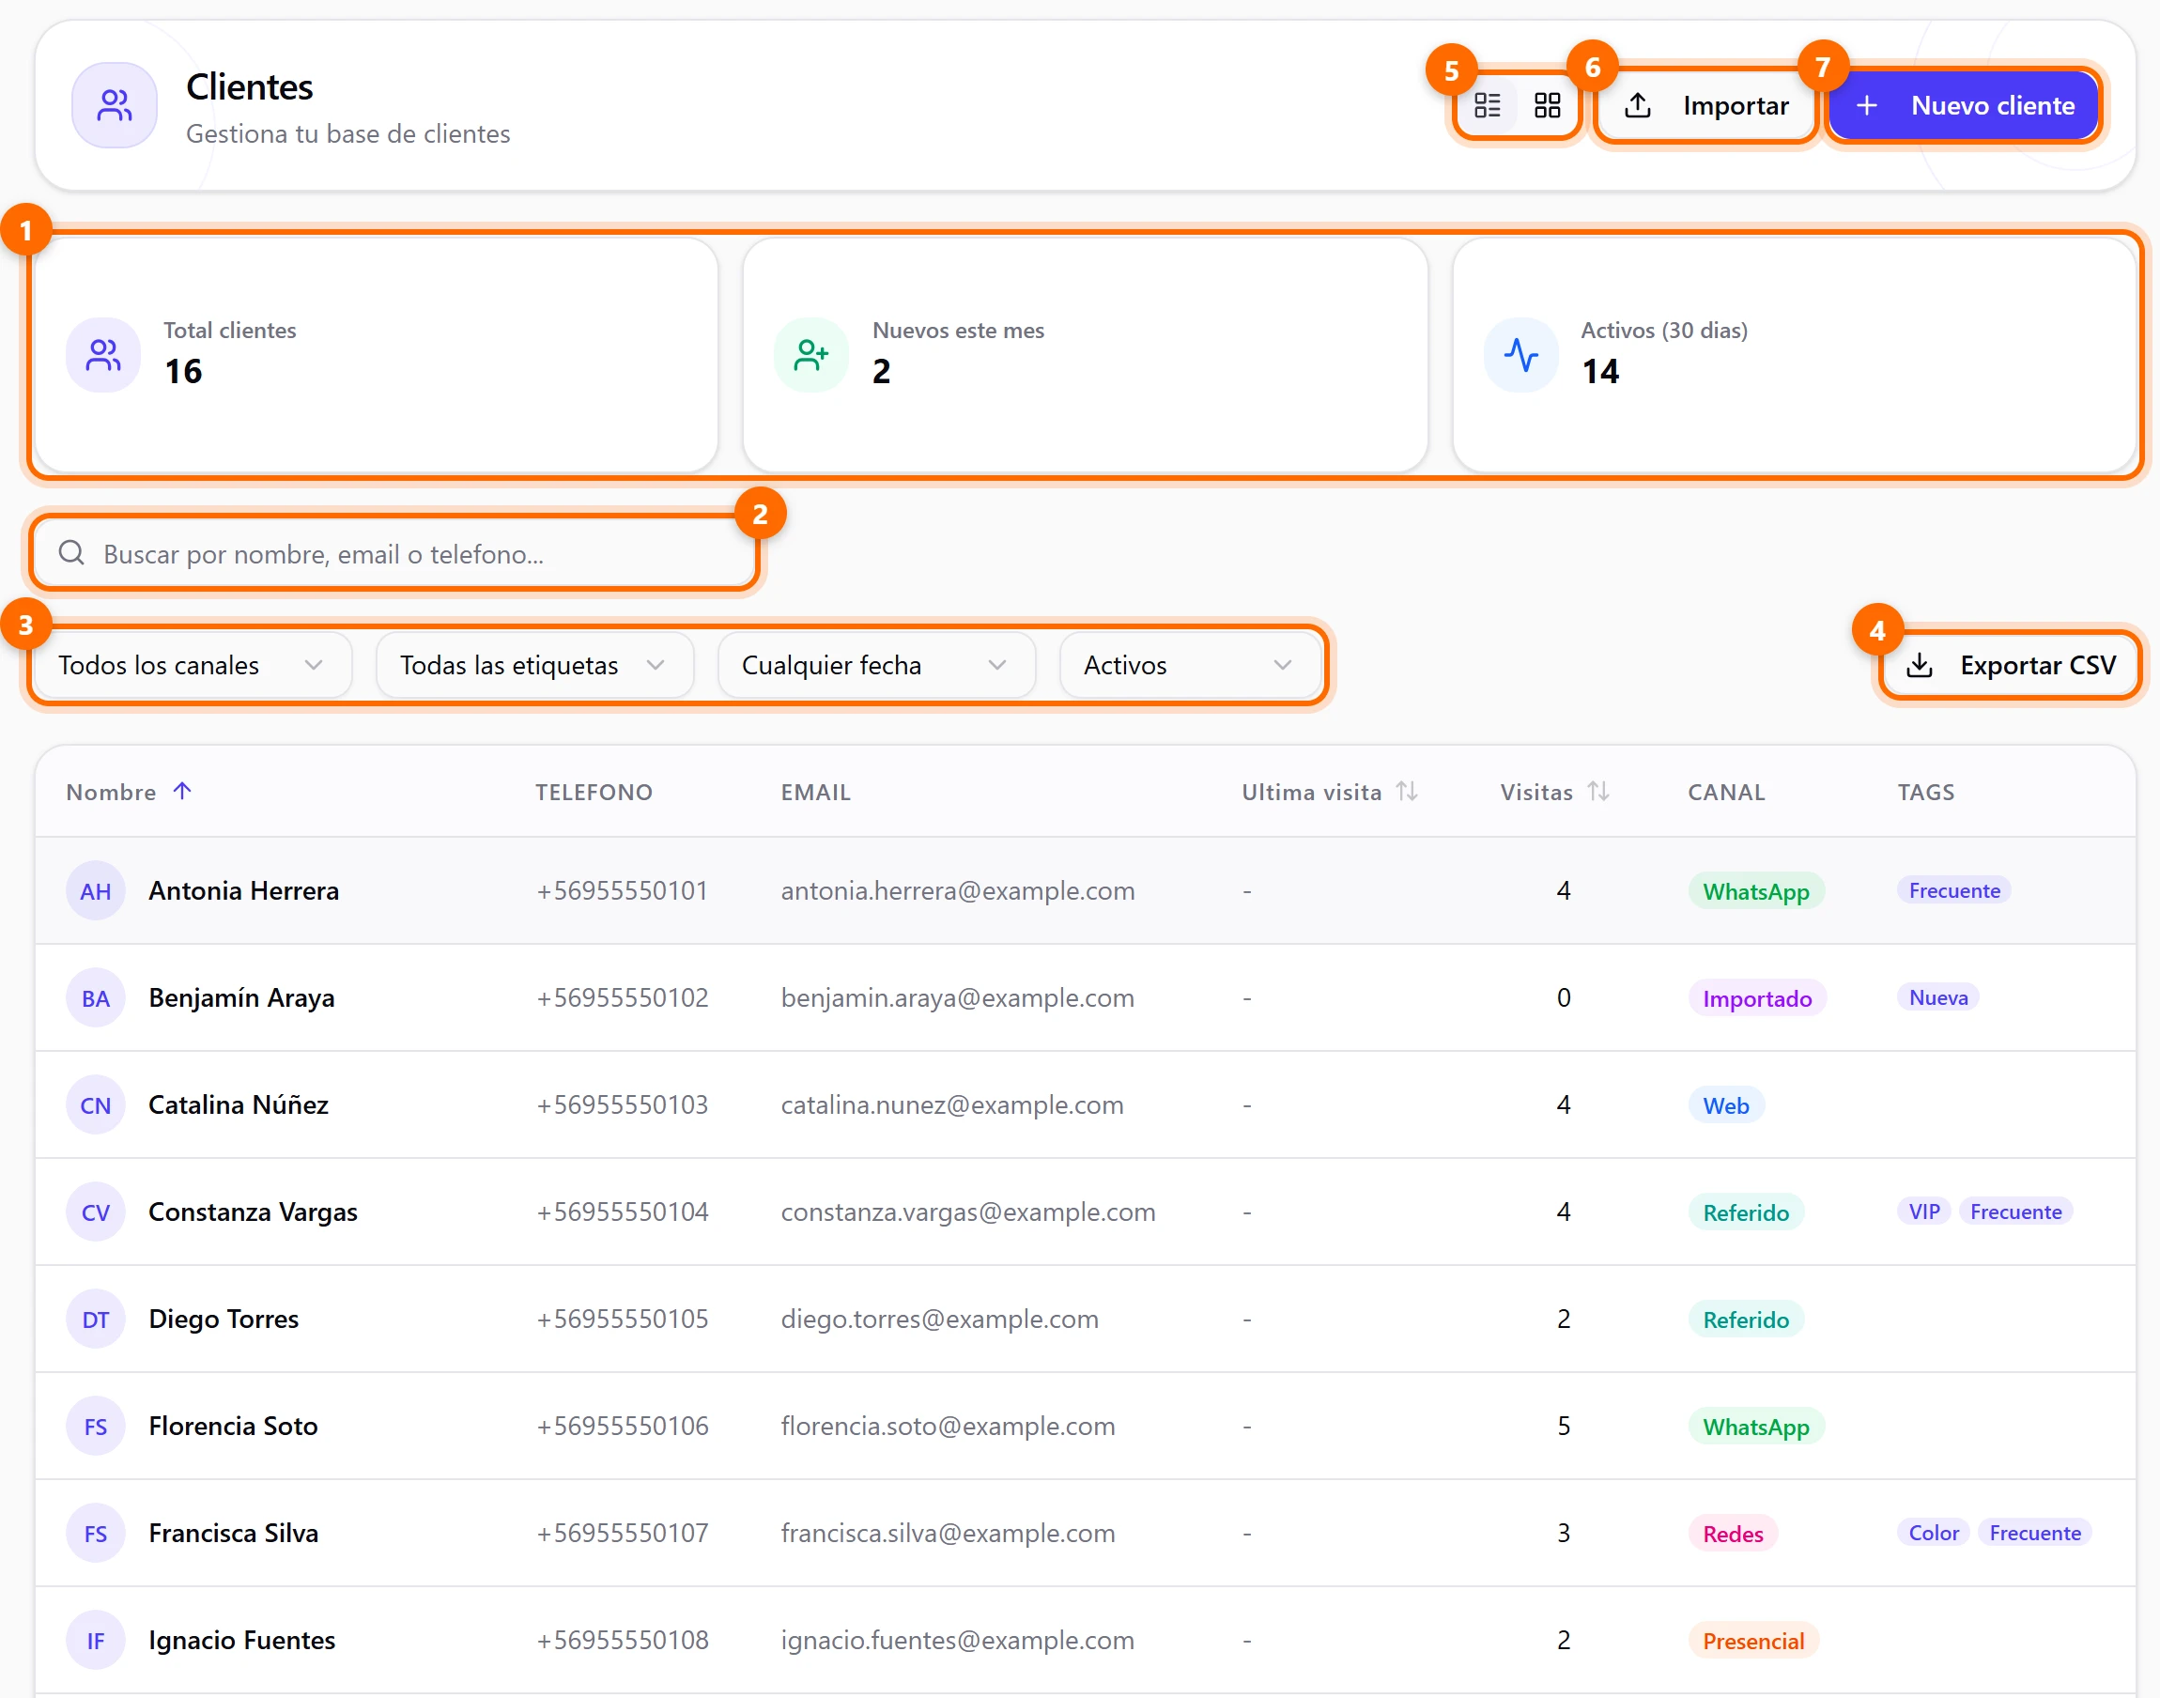Image resolution: width=2160 pixels, height=1698 pixels.
Task: Open the Cualquier fecha dropdown
Action: pyautogui.click(x=875, y=665)
